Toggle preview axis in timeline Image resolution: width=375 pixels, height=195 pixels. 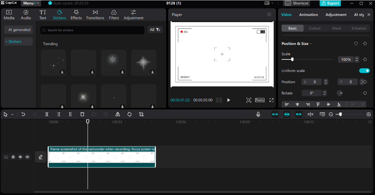(x=311, y=114)
